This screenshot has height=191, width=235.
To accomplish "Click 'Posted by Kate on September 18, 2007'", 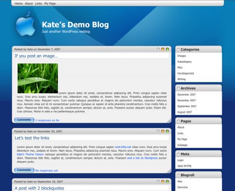I will click(38, 182).
